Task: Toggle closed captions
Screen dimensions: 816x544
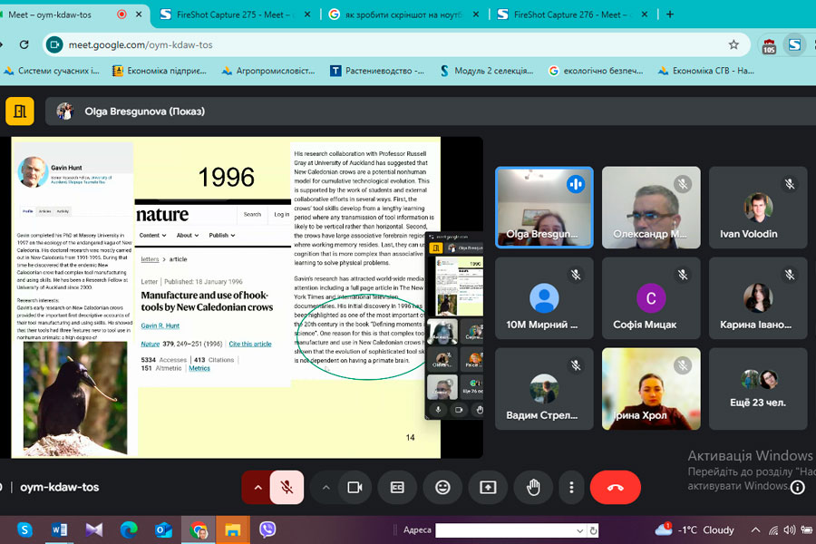Action: pyautogui.click(x=397, y=487)
